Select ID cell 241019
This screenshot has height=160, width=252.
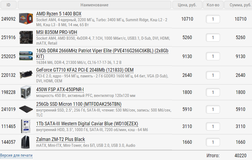tap(8, 109)
